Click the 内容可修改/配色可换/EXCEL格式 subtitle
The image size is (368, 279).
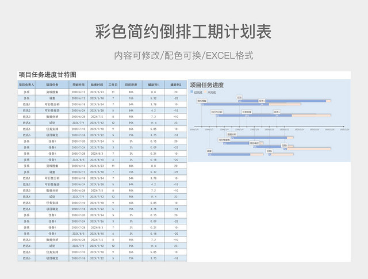[183, 56]
